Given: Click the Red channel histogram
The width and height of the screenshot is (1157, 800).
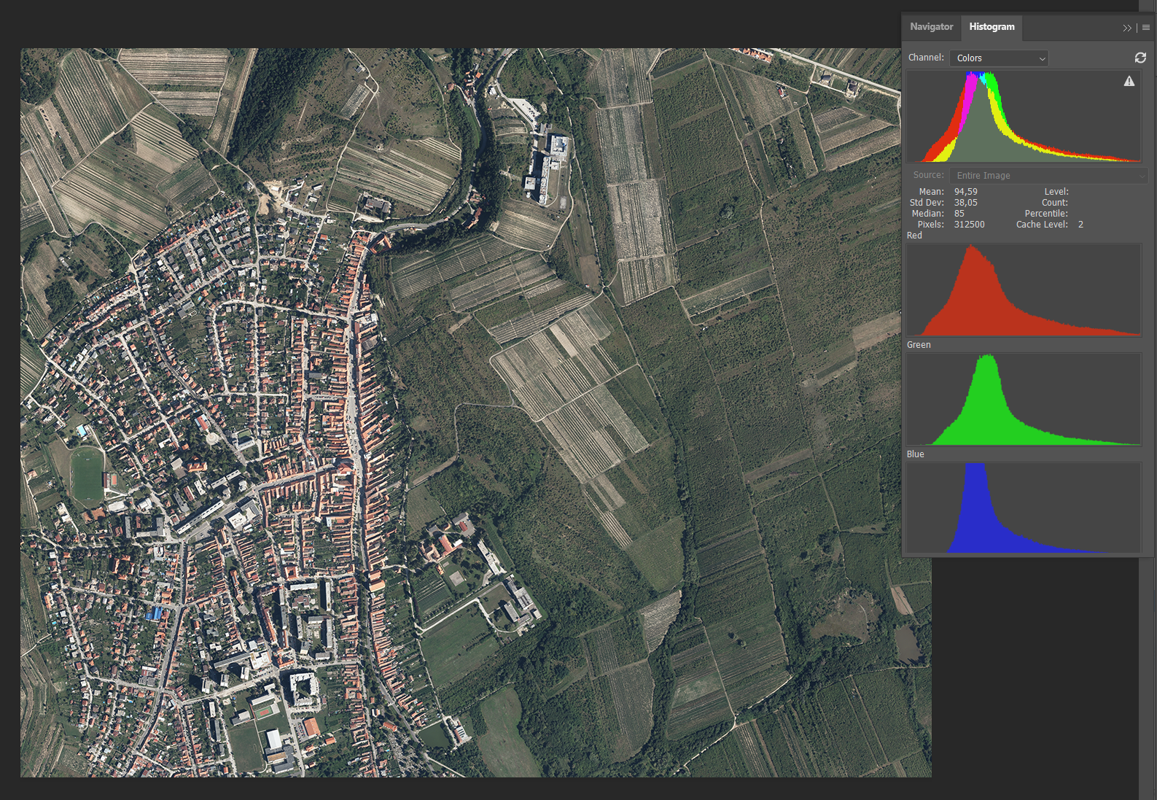Looking at the screenshot, I should coord(1024,290).
